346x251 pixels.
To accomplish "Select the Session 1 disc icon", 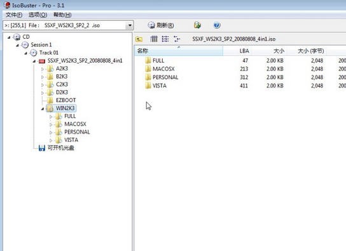I will [x=25, y=45].
